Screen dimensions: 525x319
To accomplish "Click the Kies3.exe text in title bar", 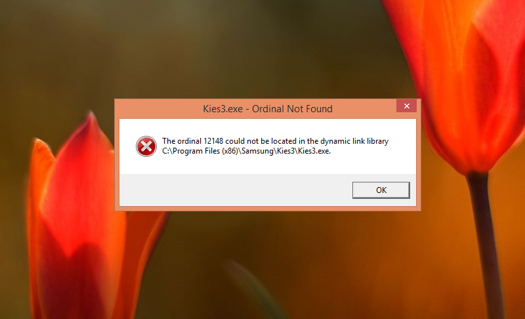I will tap(223, 109).
